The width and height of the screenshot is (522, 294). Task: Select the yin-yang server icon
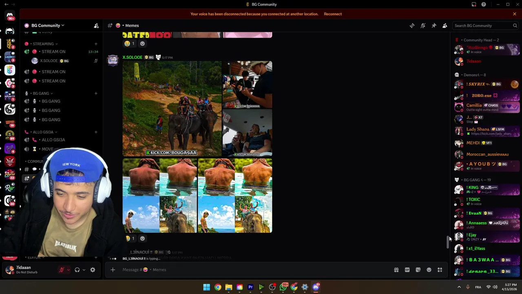point(10,109)
